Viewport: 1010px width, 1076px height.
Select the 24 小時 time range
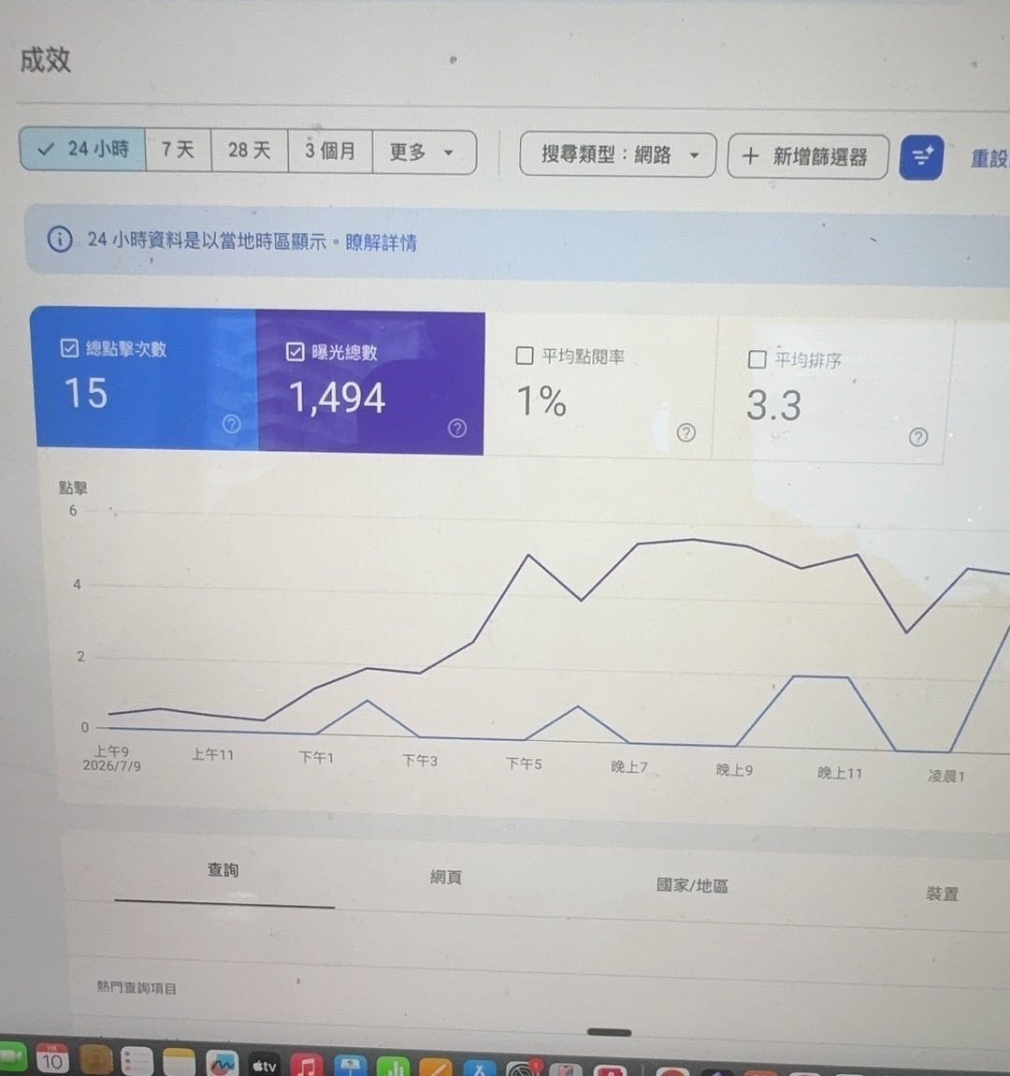[x=83, y=149]
